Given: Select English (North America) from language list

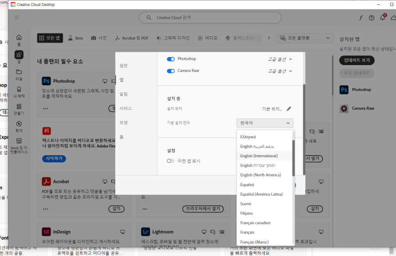Looking at the screenshot, I should point(264,175).
